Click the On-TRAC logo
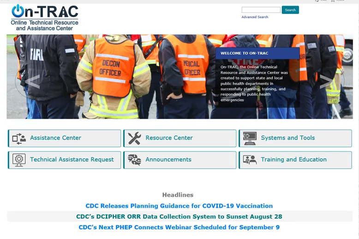 45,18
